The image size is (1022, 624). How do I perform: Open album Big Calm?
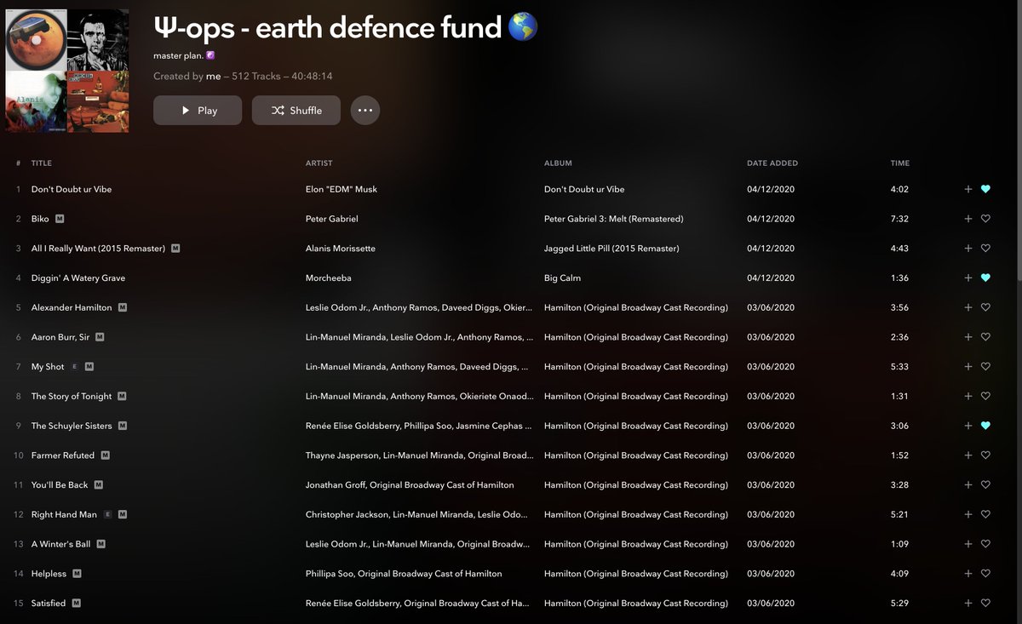563,278
